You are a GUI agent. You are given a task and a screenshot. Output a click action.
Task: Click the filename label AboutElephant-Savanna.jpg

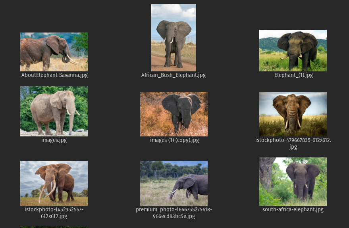(x=54, y=75)
